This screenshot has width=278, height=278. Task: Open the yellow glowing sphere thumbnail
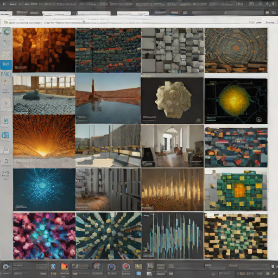click(236, 101)
